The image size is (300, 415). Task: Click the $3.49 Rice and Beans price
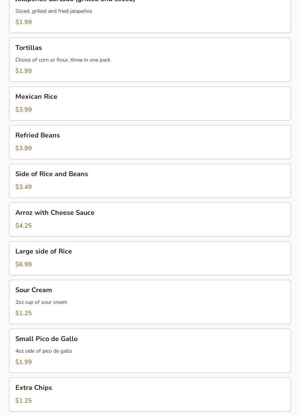point(24,187)
